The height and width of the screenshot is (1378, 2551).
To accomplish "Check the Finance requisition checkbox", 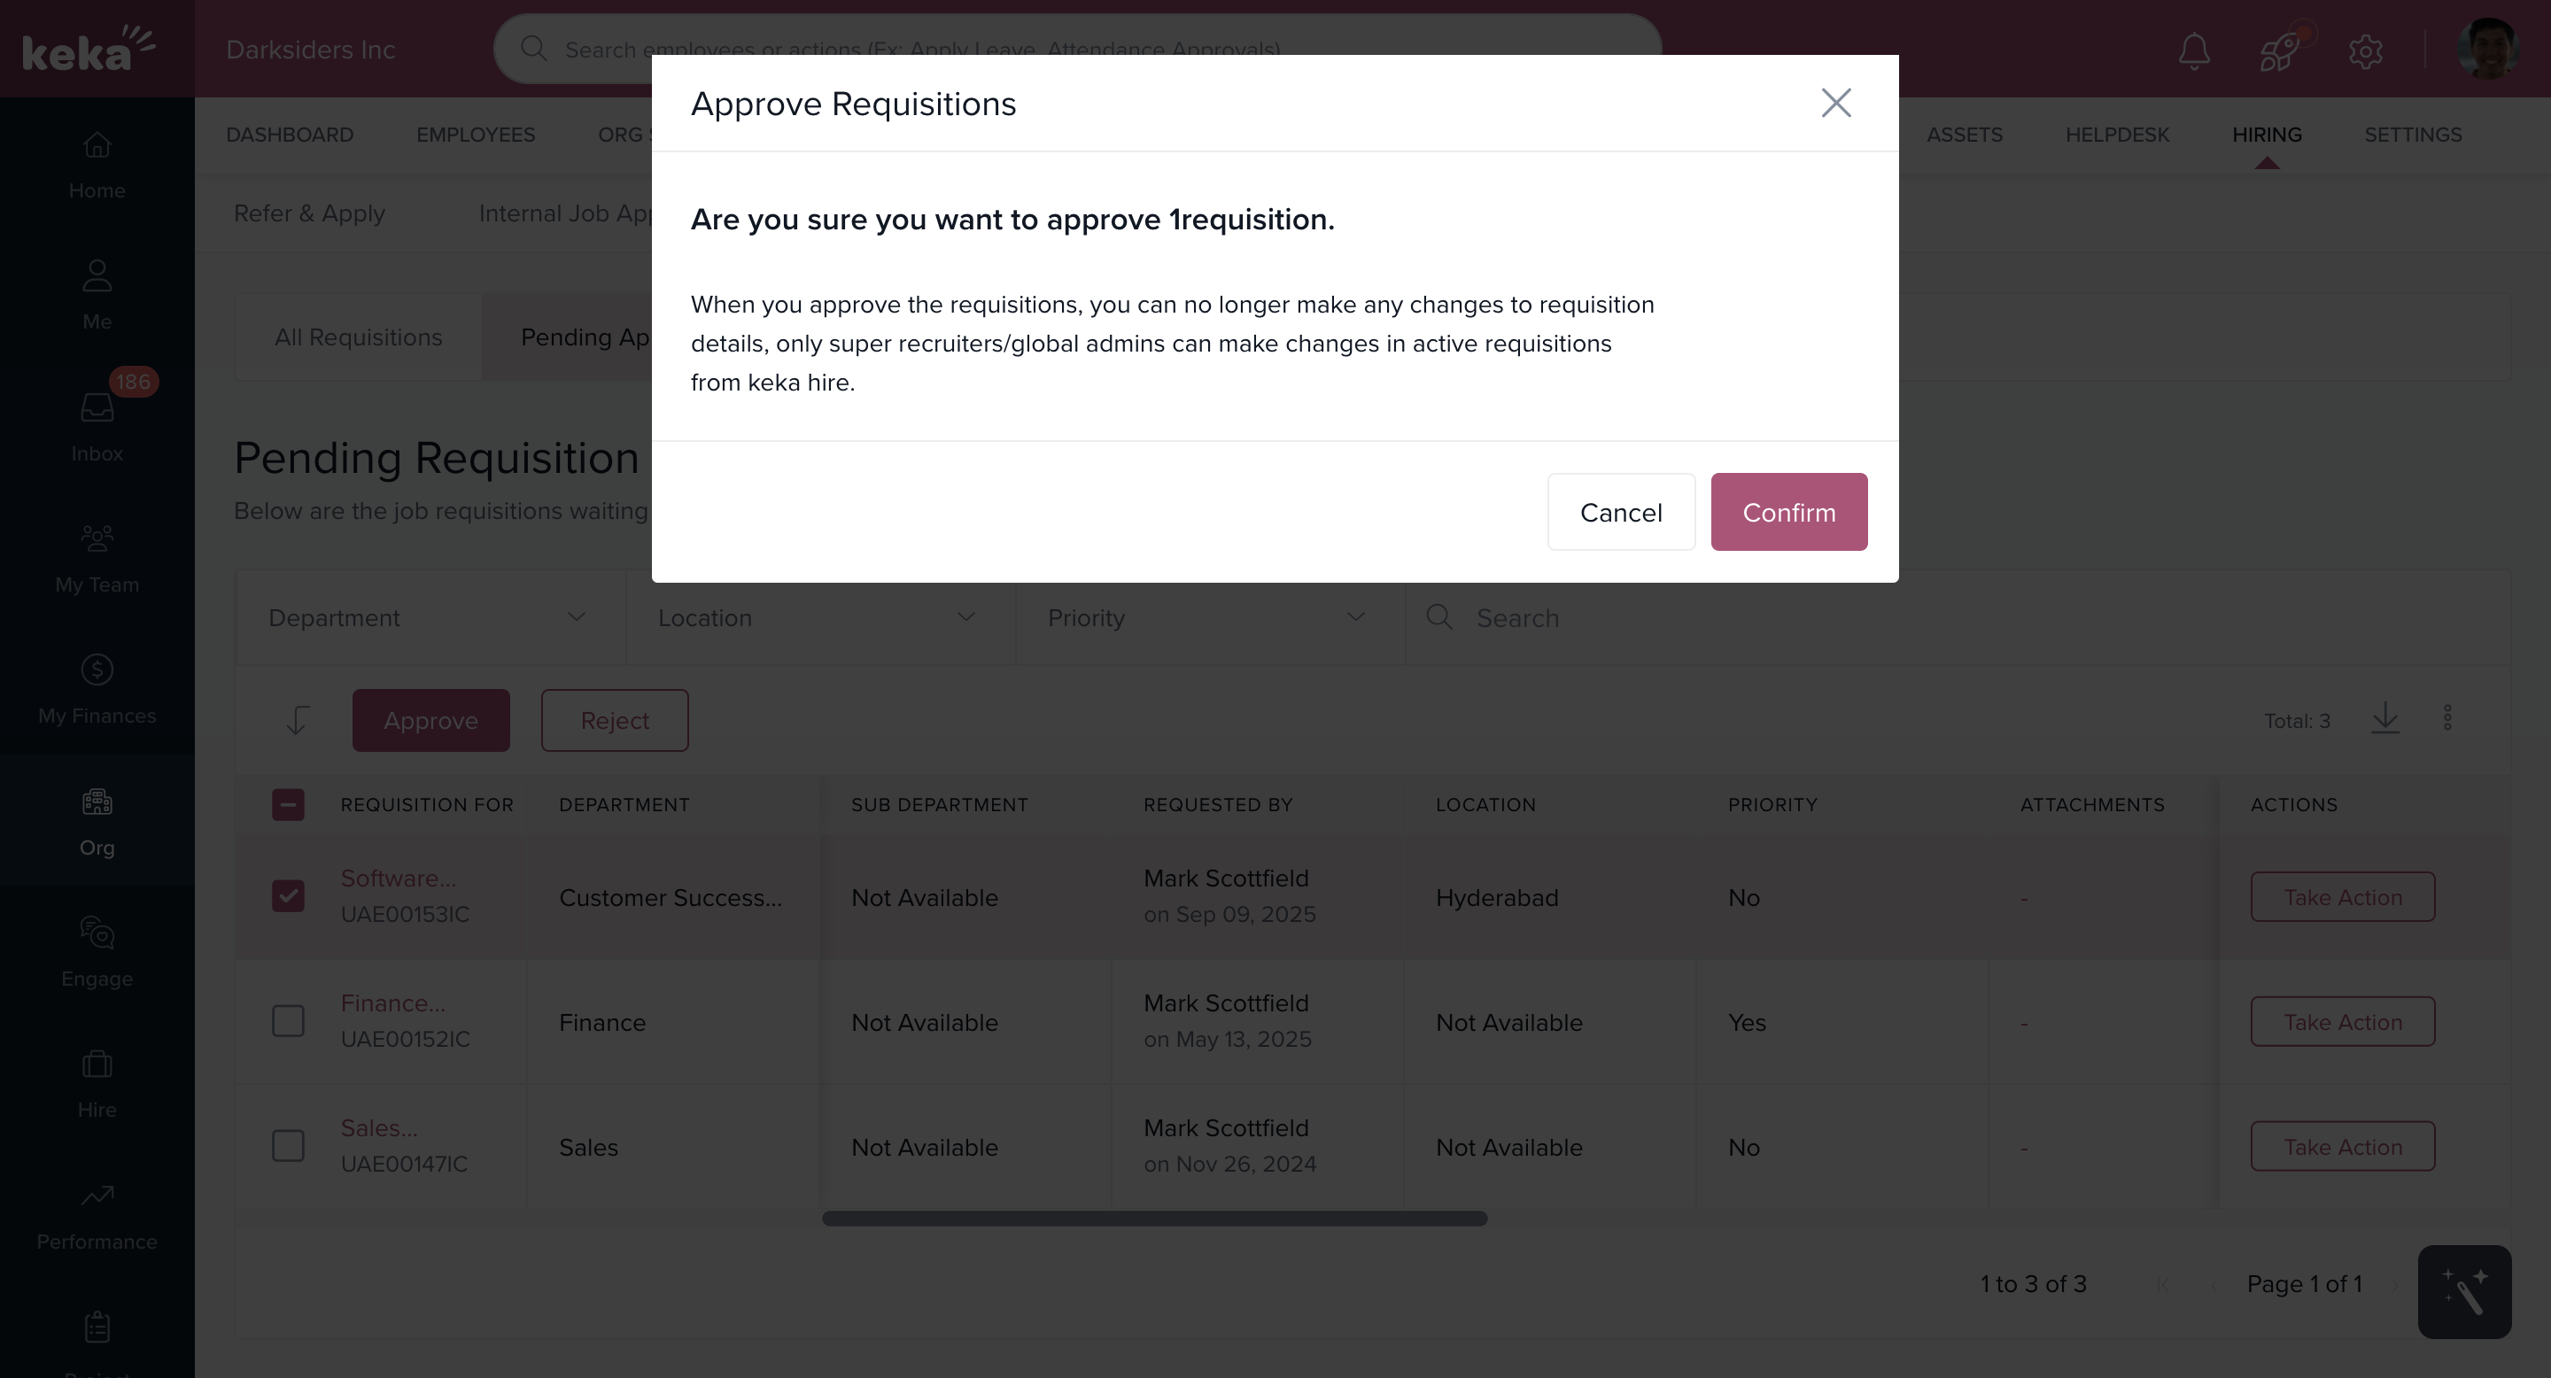I will click(288, 1020).
